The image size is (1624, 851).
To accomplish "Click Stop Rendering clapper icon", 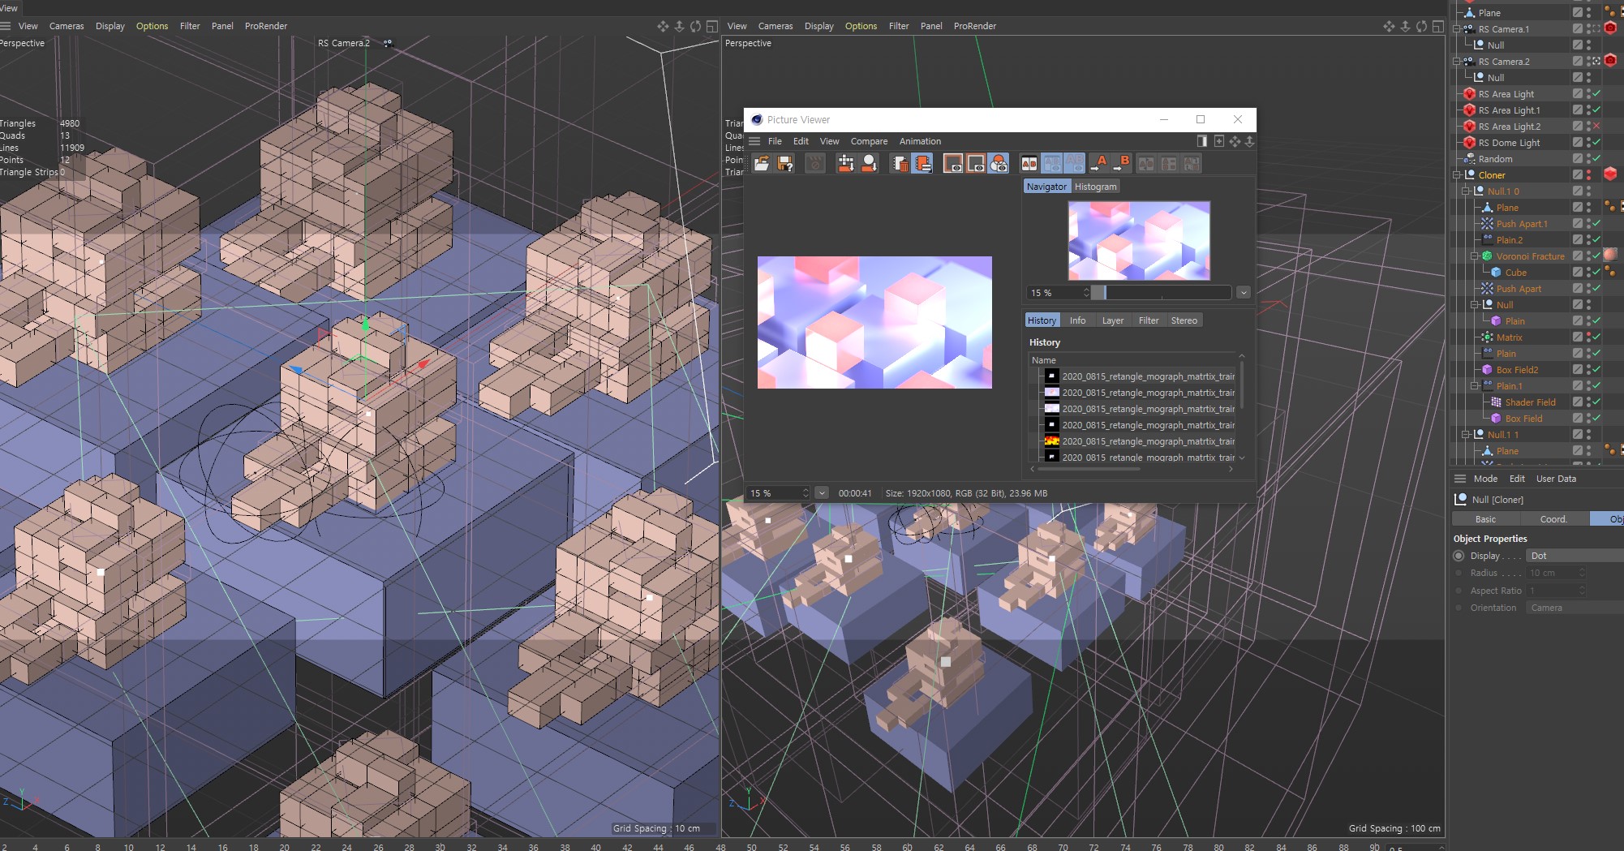I will coord(815,164).
